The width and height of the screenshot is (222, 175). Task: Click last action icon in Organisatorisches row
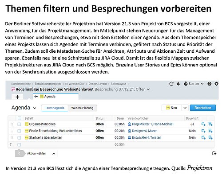210,124
